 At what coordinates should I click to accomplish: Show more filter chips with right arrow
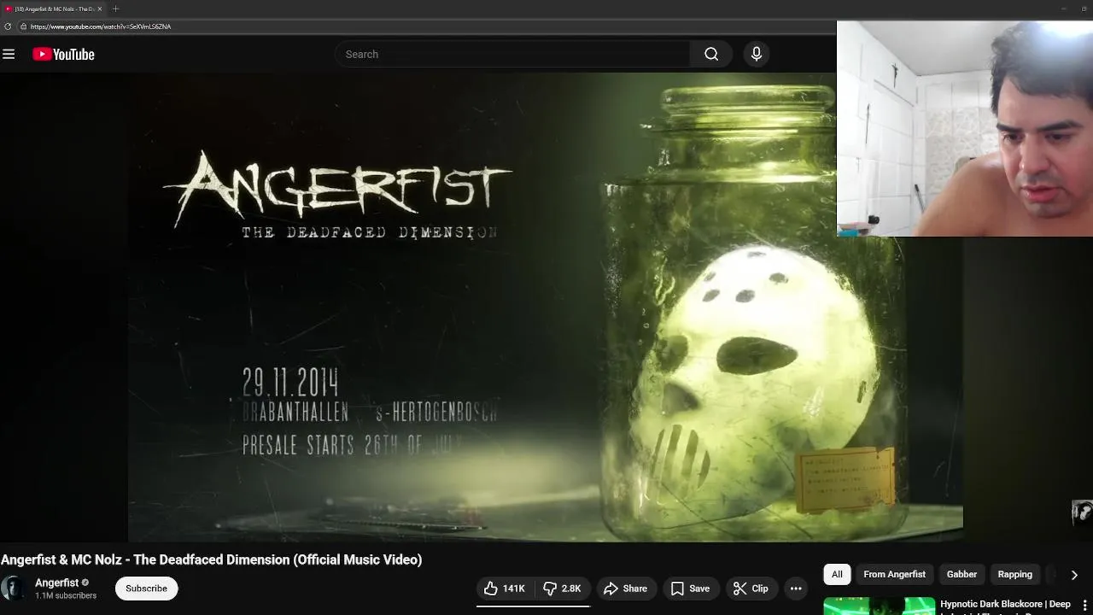coord(1074,575)
